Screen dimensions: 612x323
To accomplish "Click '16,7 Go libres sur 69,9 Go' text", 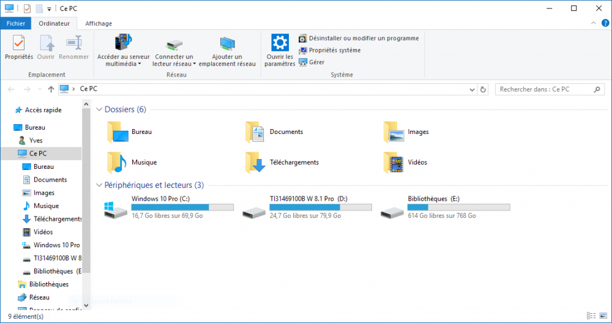I will [x=168, y=216].
